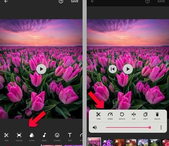Viewport: 169px width, 146px height.
Task: Select Trim tool in bottom toolbar
Action: (6, 137)
